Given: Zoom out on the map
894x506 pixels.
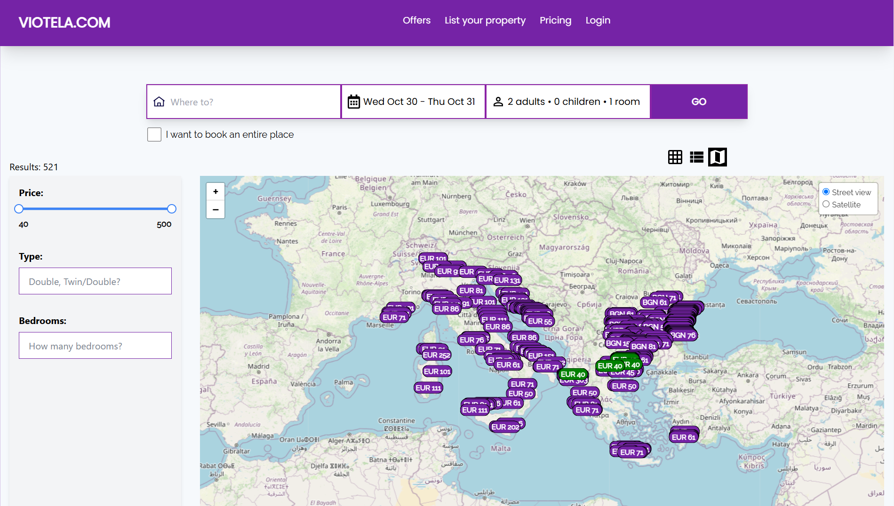Looking at the screenshot, I should (216, 210).
